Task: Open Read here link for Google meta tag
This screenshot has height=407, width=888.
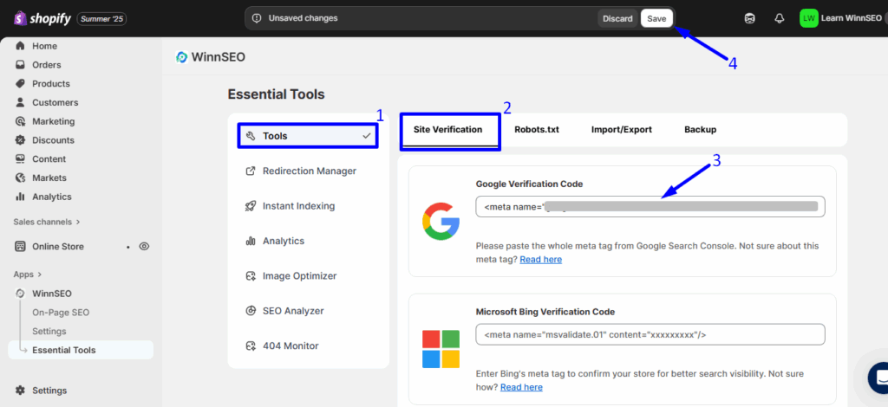Action: (x=541, y=260)
